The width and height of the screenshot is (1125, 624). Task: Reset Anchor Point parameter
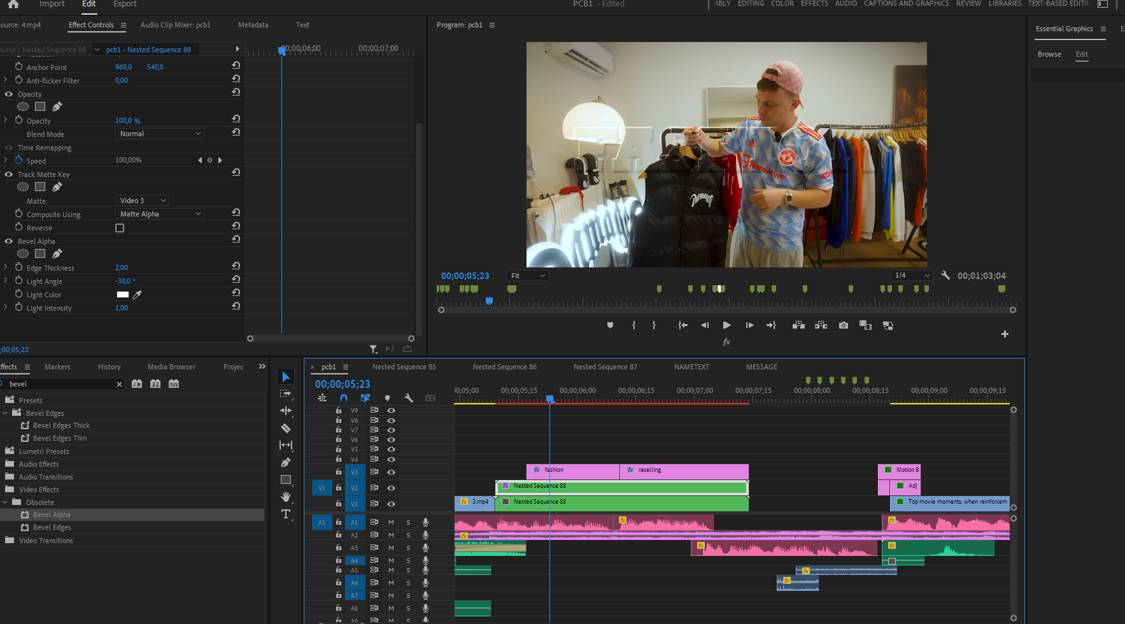(x=236, y=66)
